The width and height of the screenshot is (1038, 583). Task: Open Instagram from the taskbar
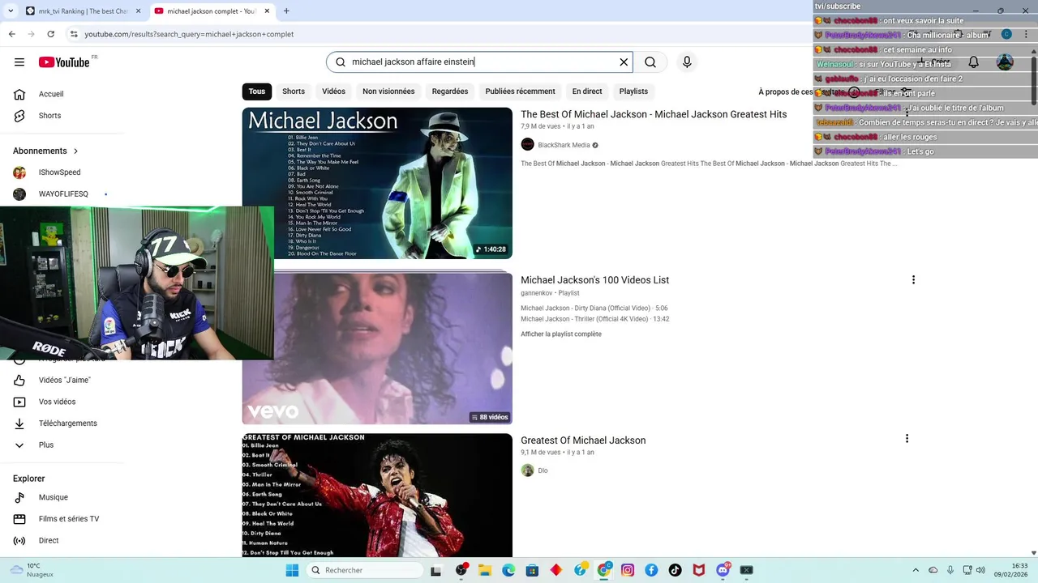(628, 571)
